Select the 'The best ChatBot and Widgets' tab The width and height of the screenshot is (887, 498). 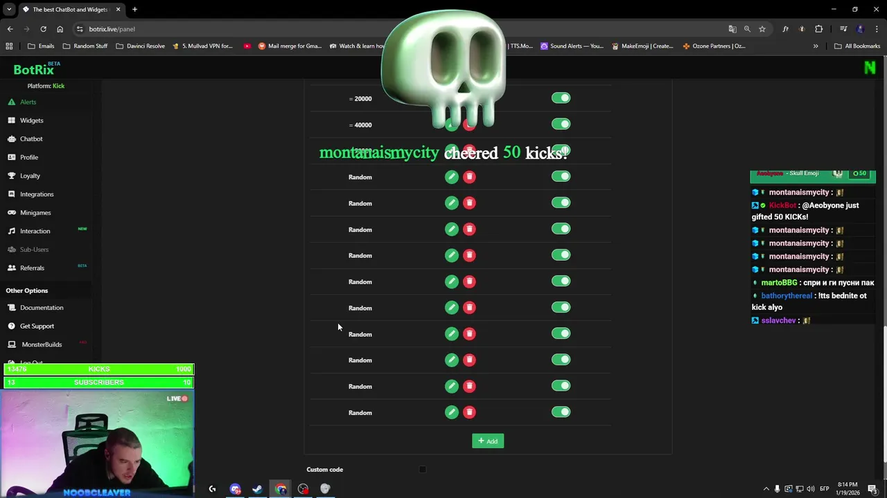[71, 10]
